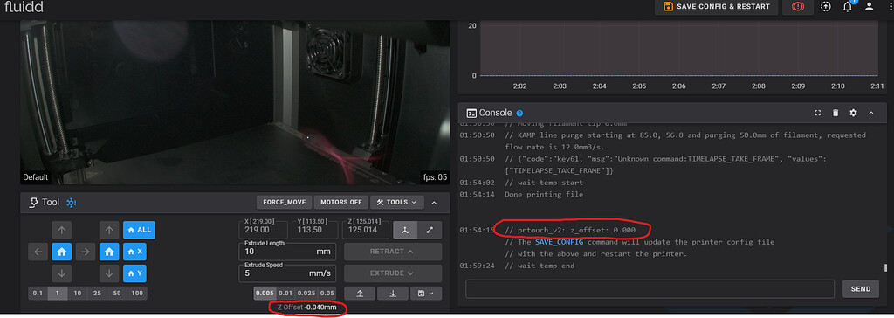Click the console command input field
The width and height of the screenshot is (894, 318).
(650, 288)
